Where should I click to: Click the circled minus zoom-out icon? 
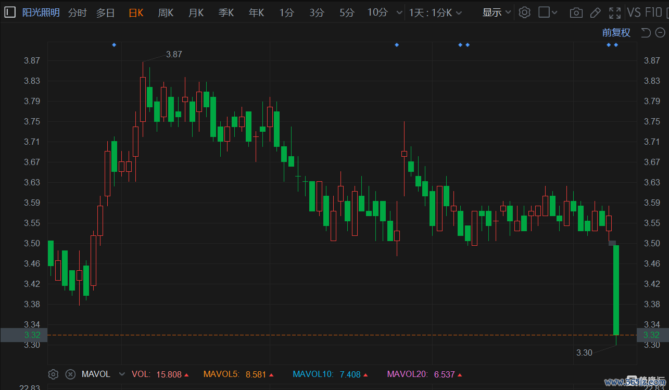point(660,33)
